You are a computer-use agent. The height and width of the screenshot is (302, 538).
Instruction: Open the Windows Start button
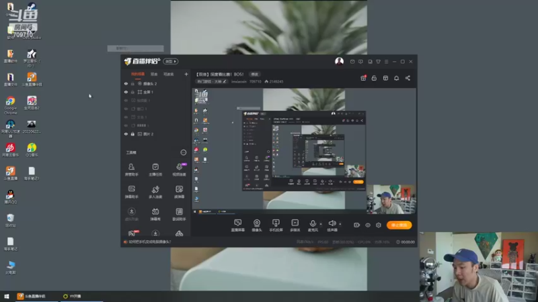7,296
